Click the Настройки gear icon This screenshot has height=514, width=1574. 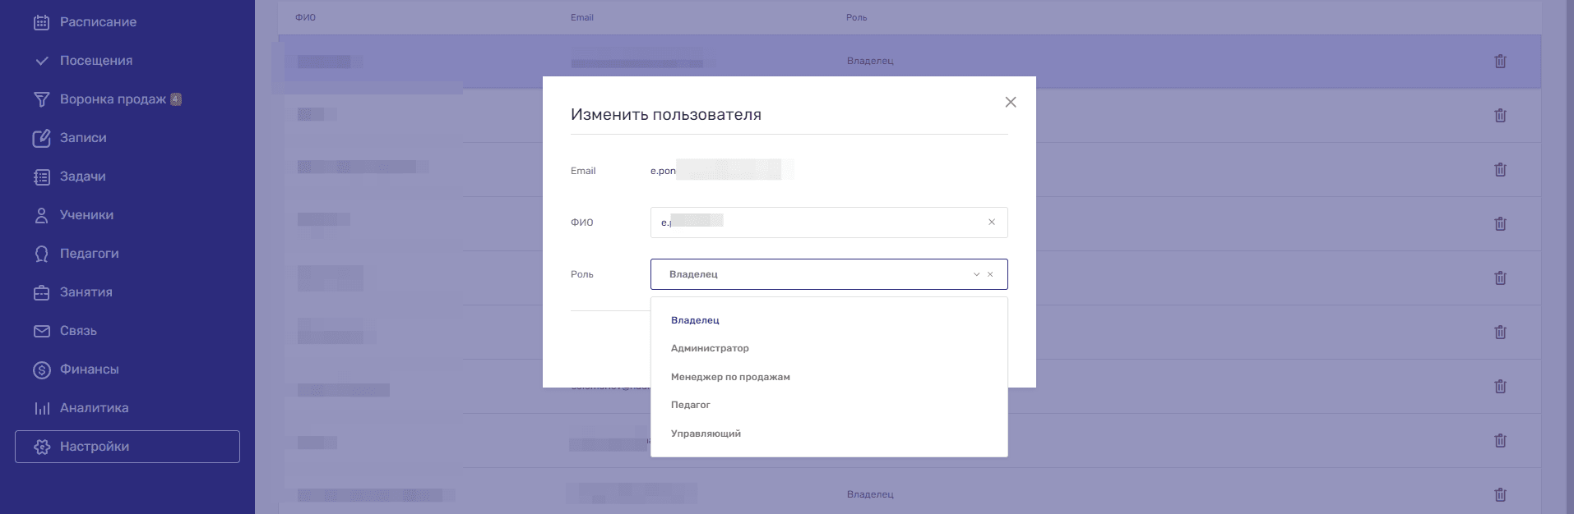(x=41, y=447)
